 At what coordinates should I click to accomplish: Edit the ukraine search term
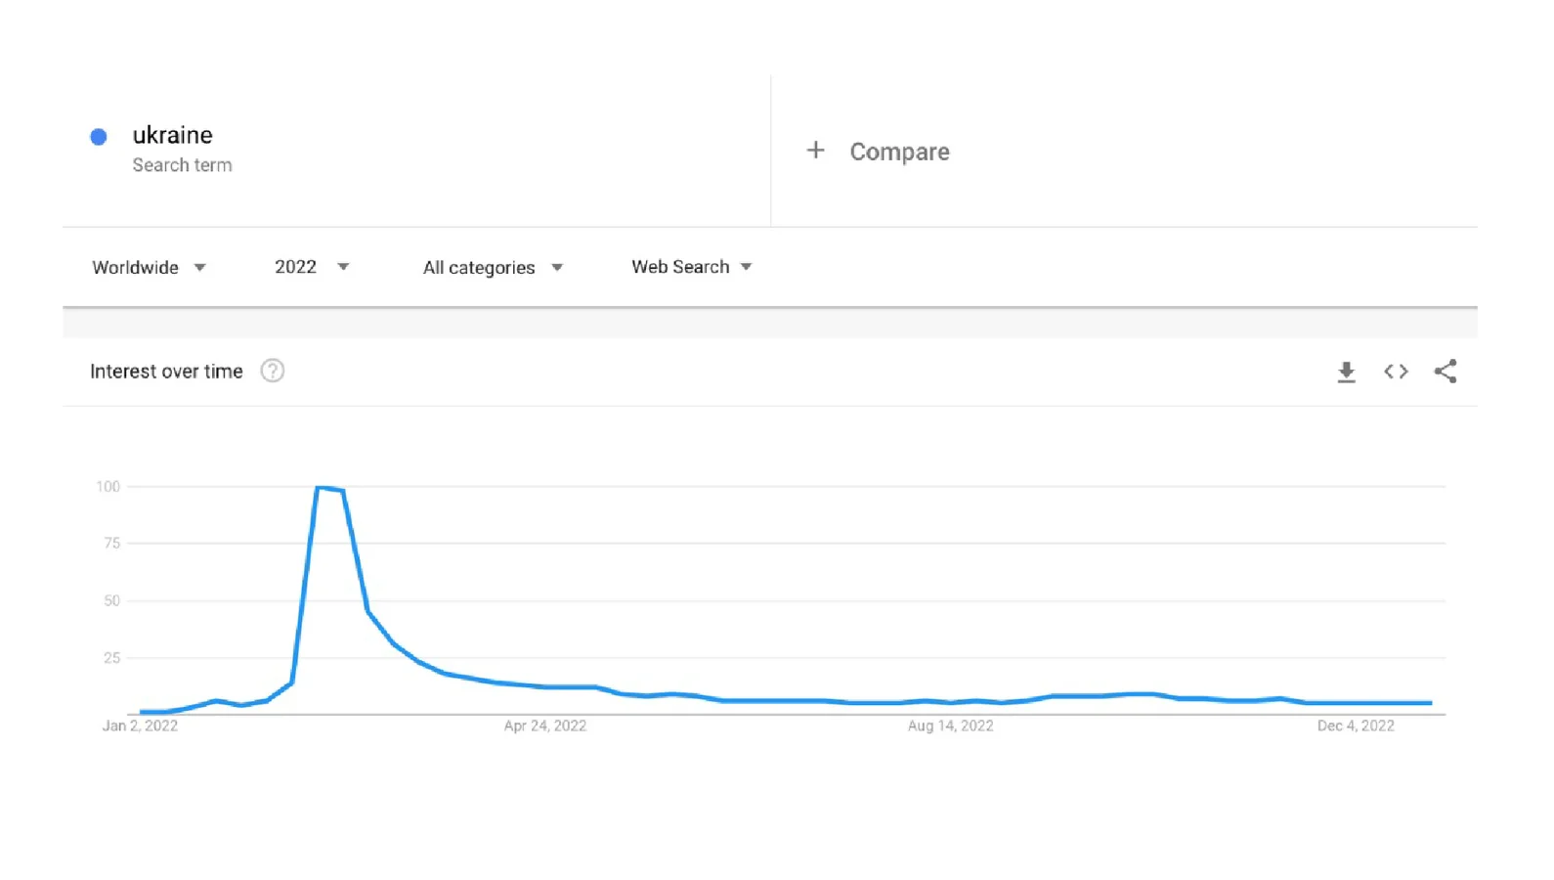pyautogui.click(x=172, y=135)
